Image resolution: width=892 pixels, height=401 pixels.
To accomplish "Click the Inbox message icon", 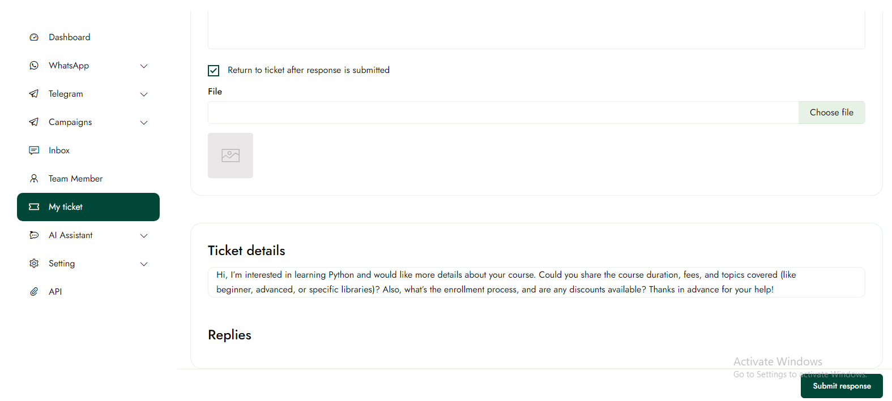I will click(x=34, y=150).
